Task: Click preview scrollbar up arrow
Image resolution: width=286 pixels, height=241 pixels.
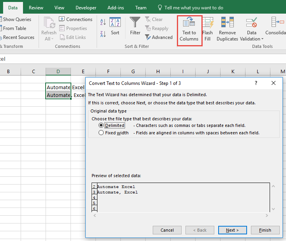Action: (x=273, y=186)
